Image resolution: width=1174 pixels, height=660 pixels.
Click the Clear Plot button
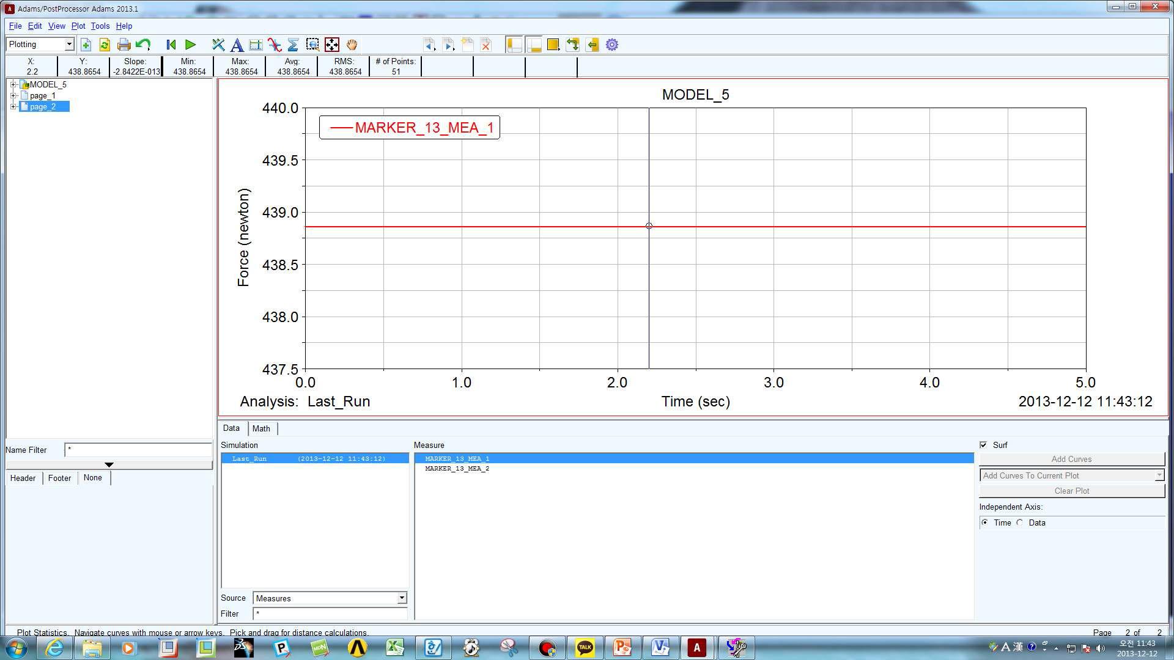pos(1071,490)
